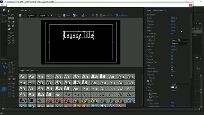The image size is (204, 115).
Task: Enable the Sheen checkbox
Action: [x=150, y=94]
